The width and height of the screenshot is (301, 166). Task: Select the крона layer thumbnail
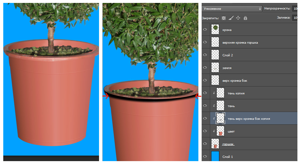pyautogui.click(x=215, y=29)
